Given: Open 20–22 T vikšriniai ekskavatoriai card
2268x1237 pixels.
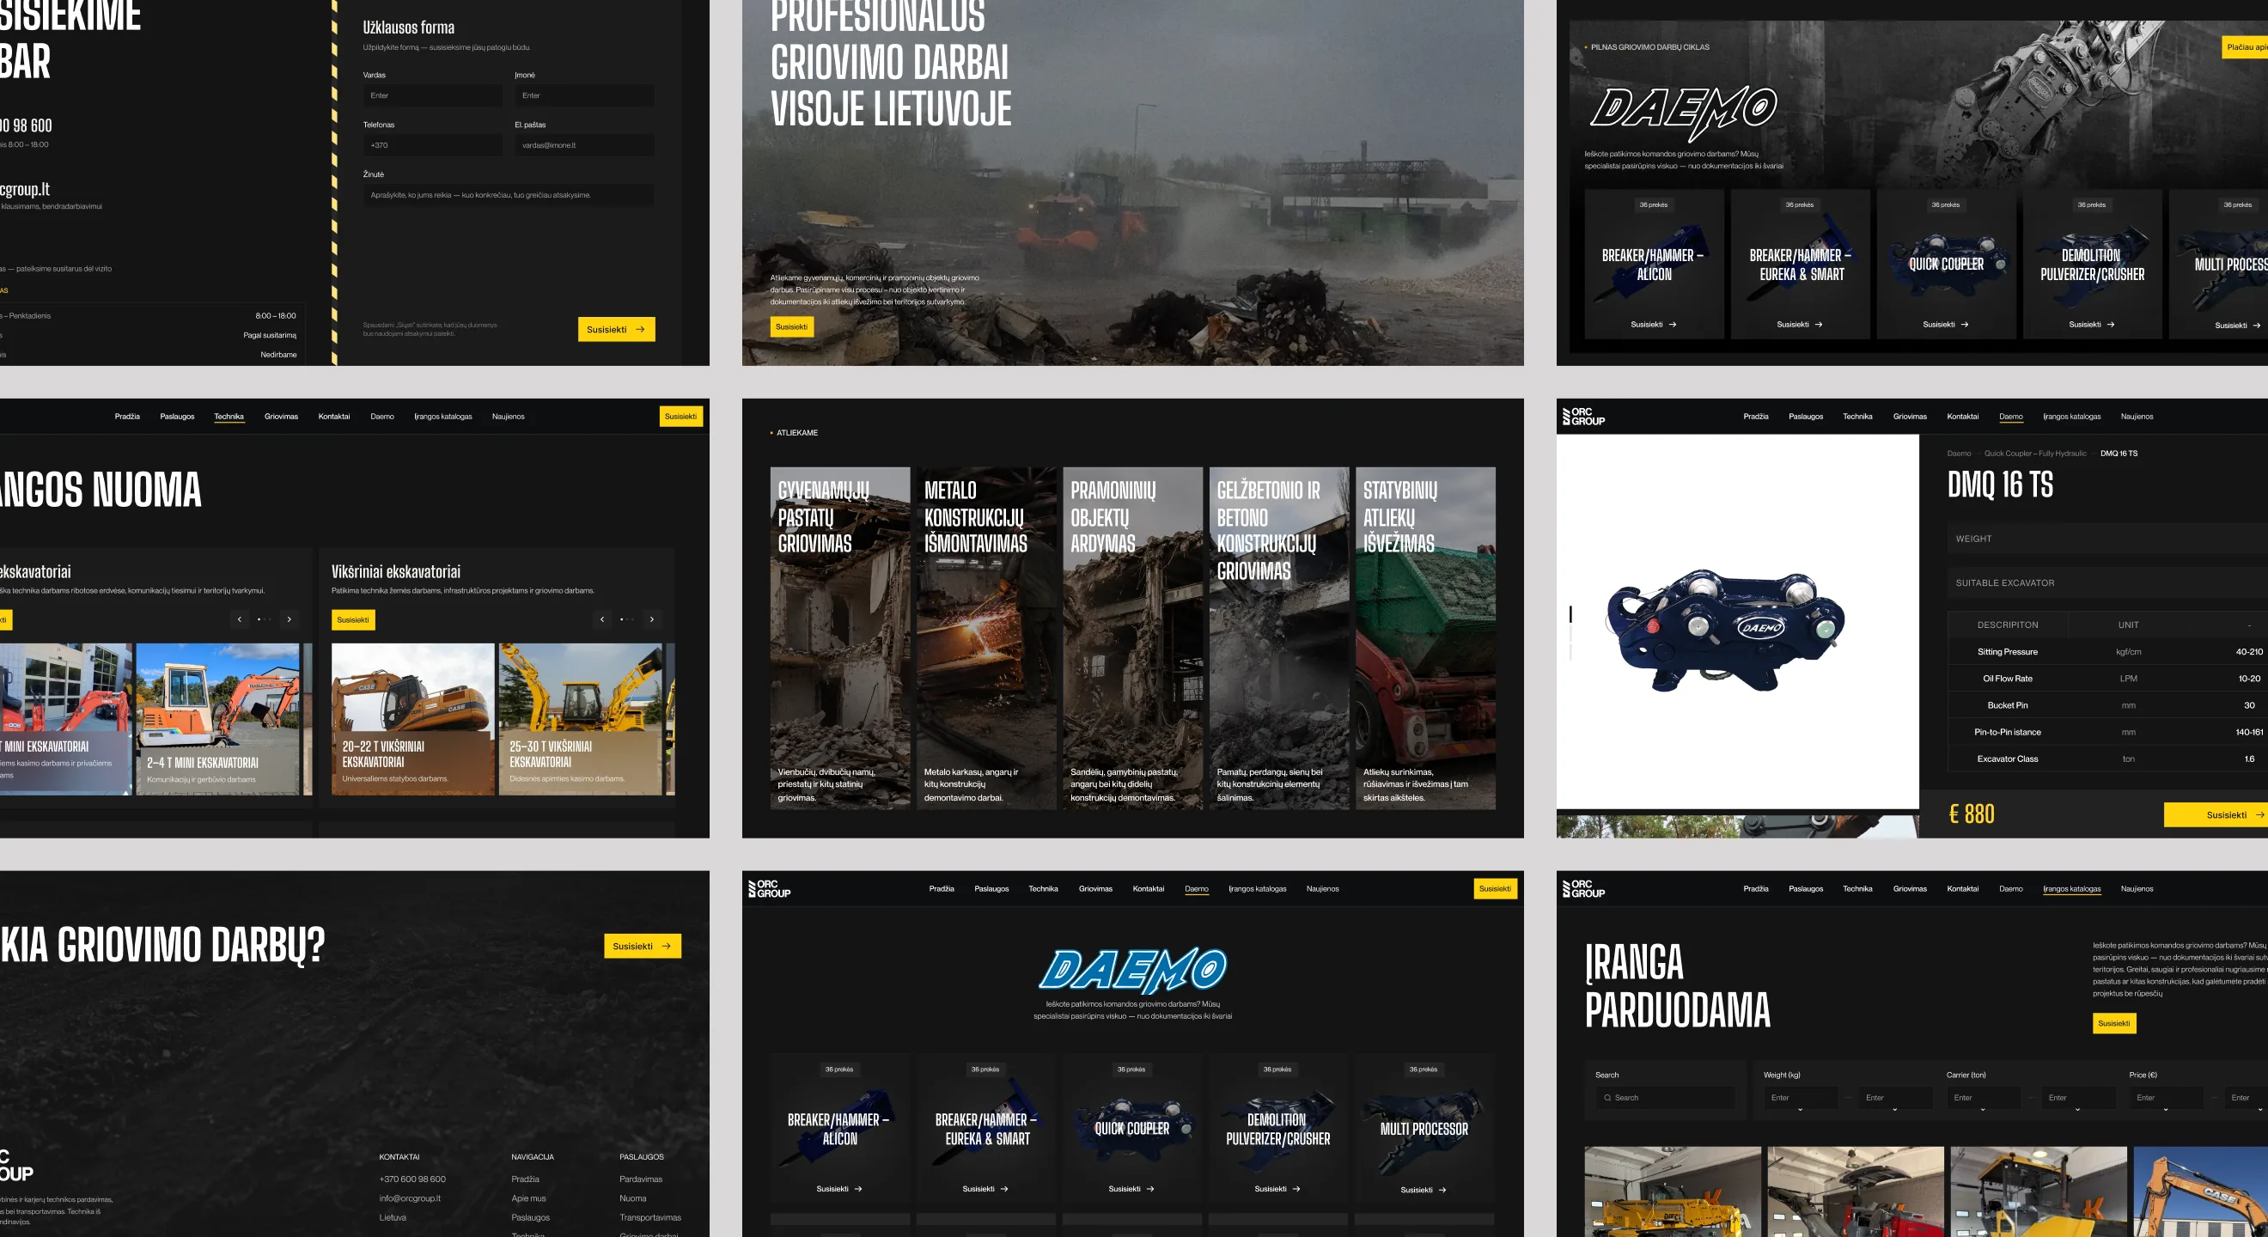Looking at the screenshot, I should coord(413,719).
